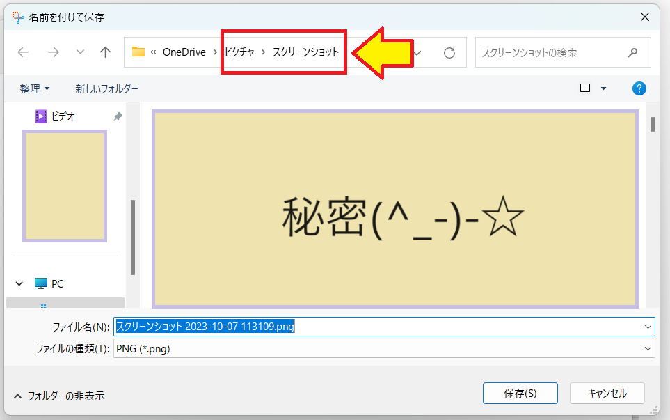The width and height of the screenshot is (670, 420).
Task: Open the 整理 menu
Action: [x=35, y=88]
